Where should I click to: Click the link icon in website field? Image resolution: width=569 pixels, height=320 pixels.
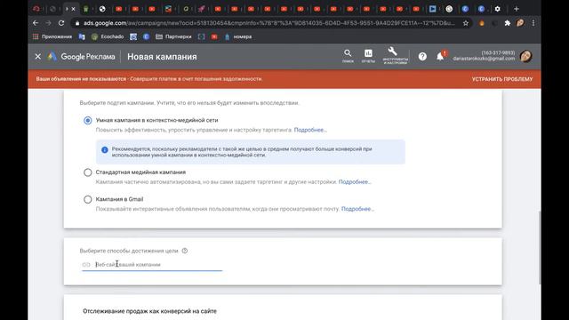click(x=86, y=265)
